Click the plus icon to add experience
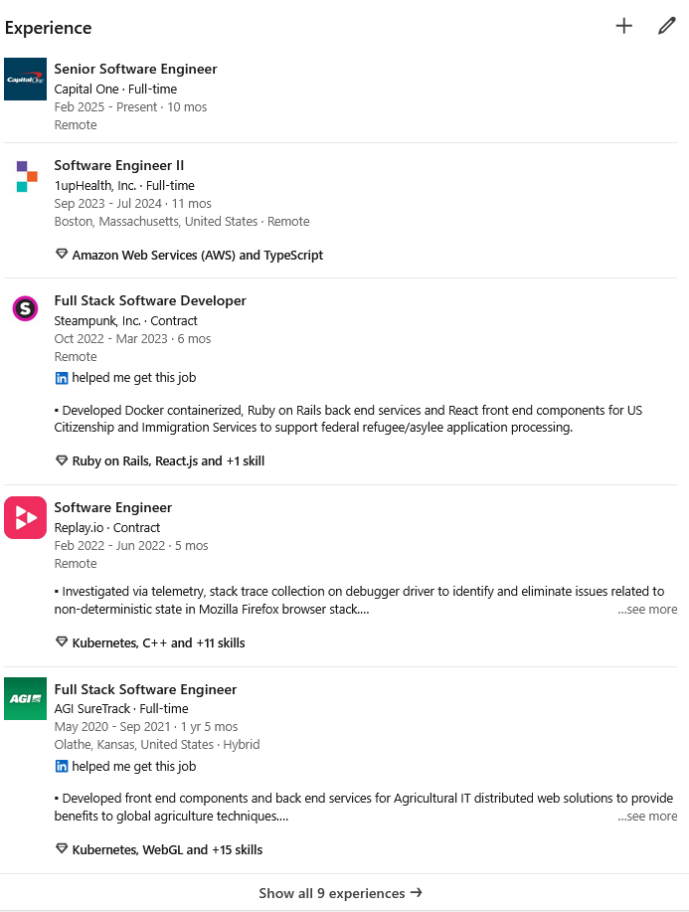Viewport: 689px width, 912px height. tap(623, 26)
